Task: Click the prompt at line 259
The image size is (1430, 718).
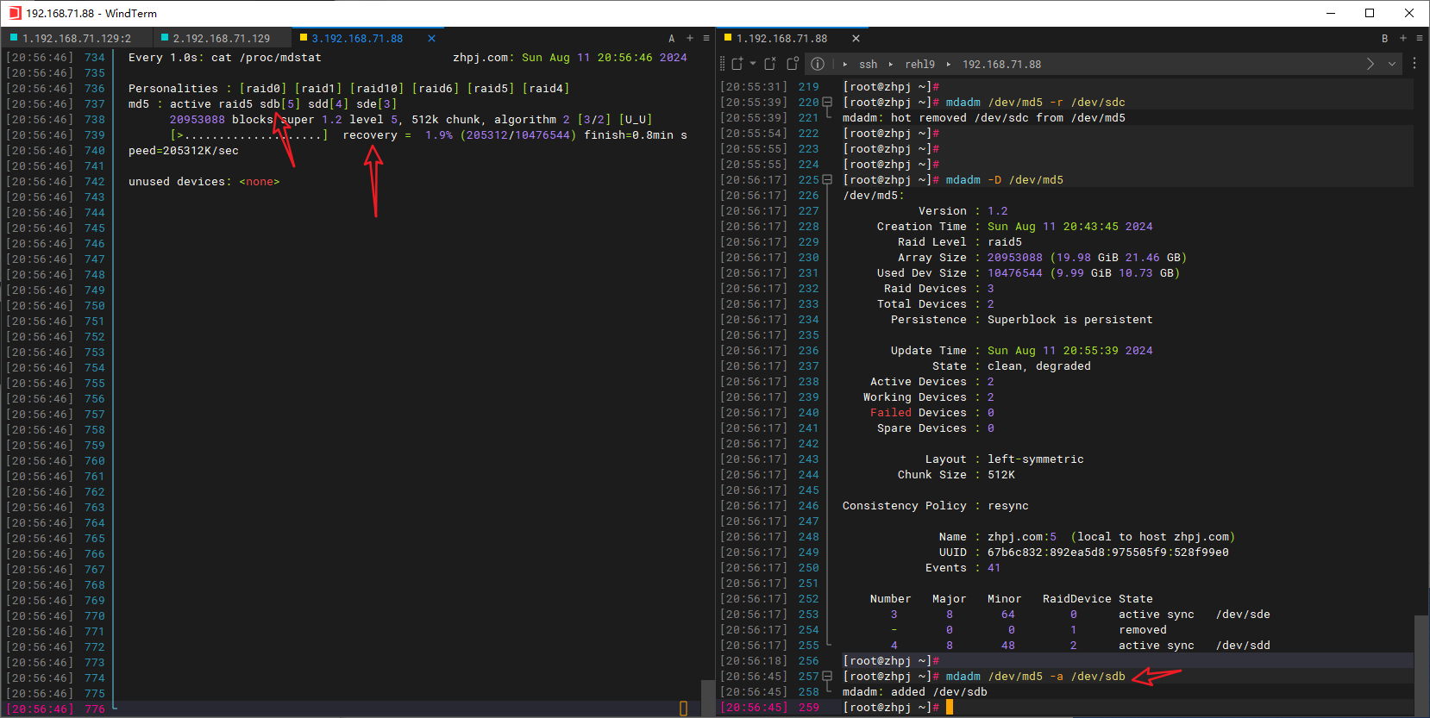Action: point(891,708)
